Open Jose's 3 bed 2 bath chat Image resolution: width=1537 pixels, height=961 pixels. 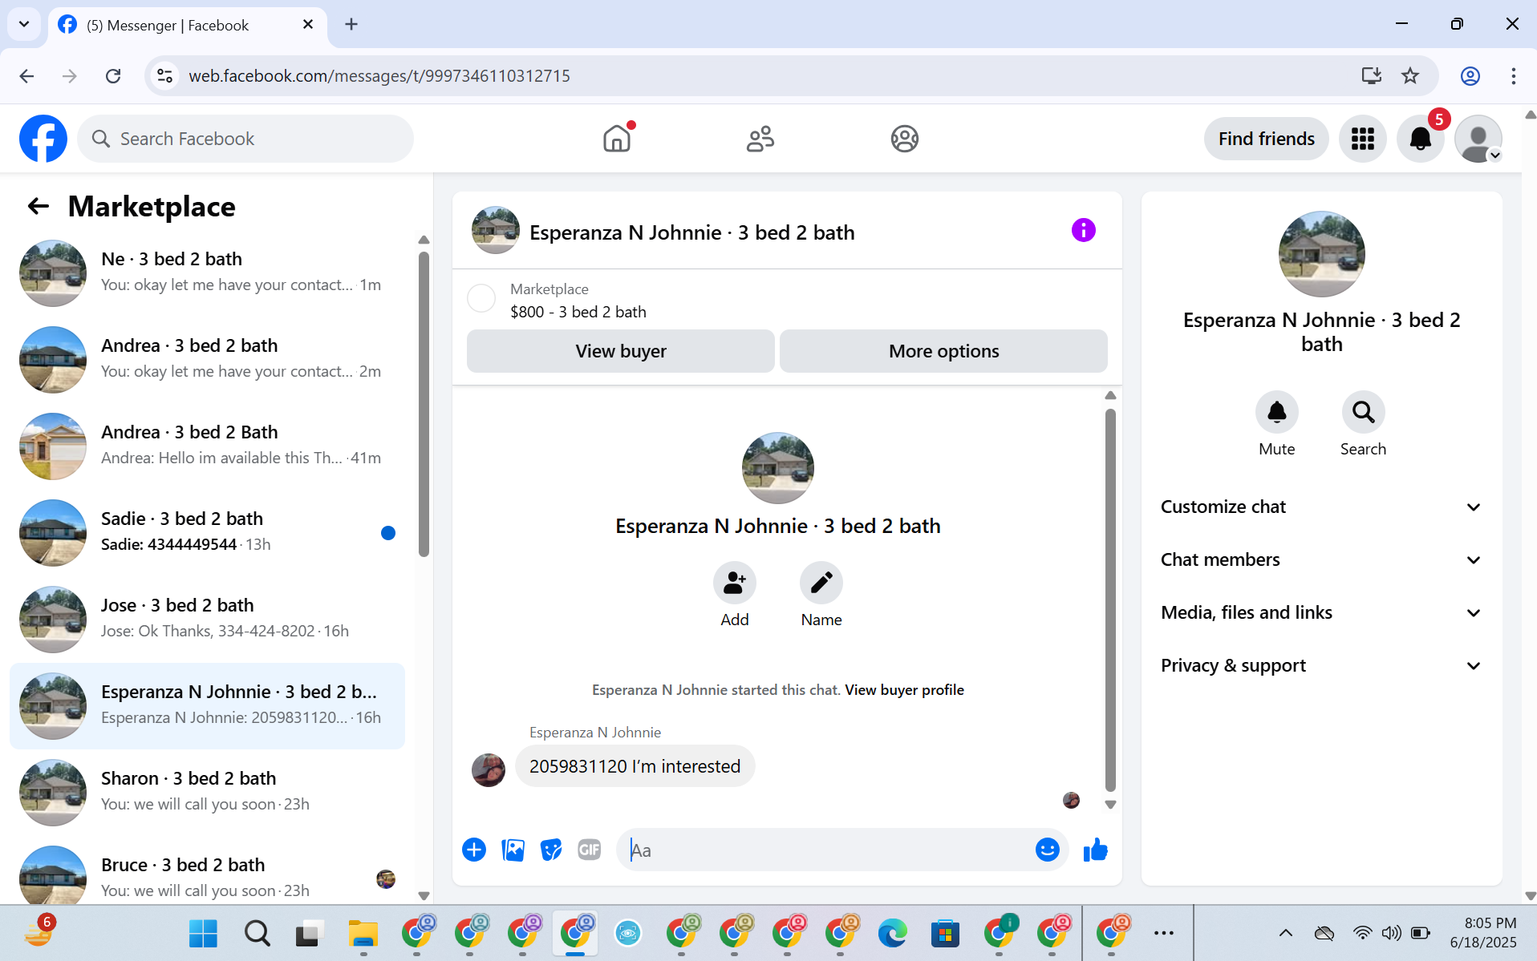pos(207,619)
